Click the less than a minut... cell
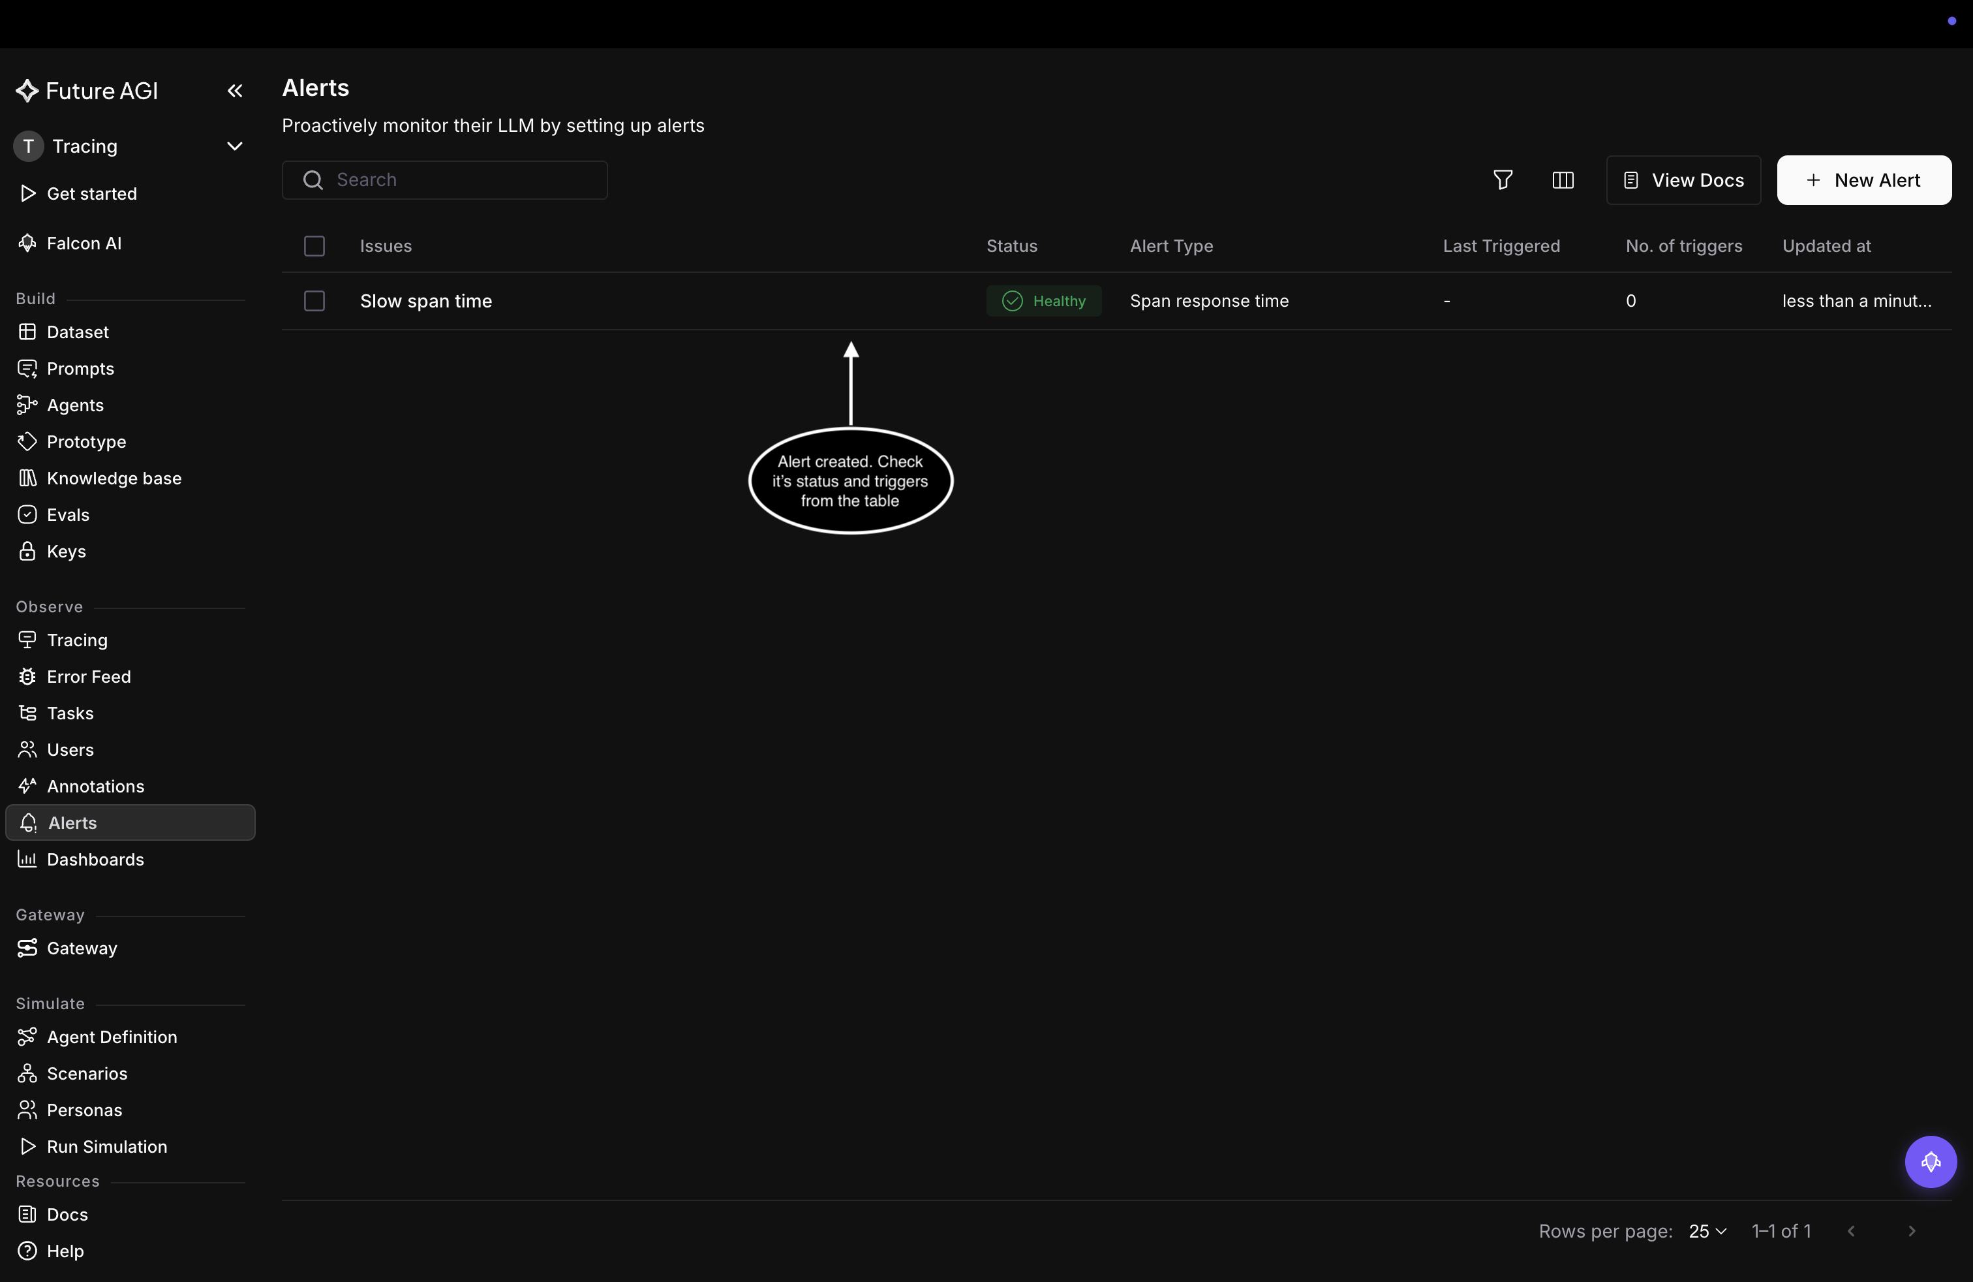This screenshot has width=1973, height=1282. tap(1857, 300)
